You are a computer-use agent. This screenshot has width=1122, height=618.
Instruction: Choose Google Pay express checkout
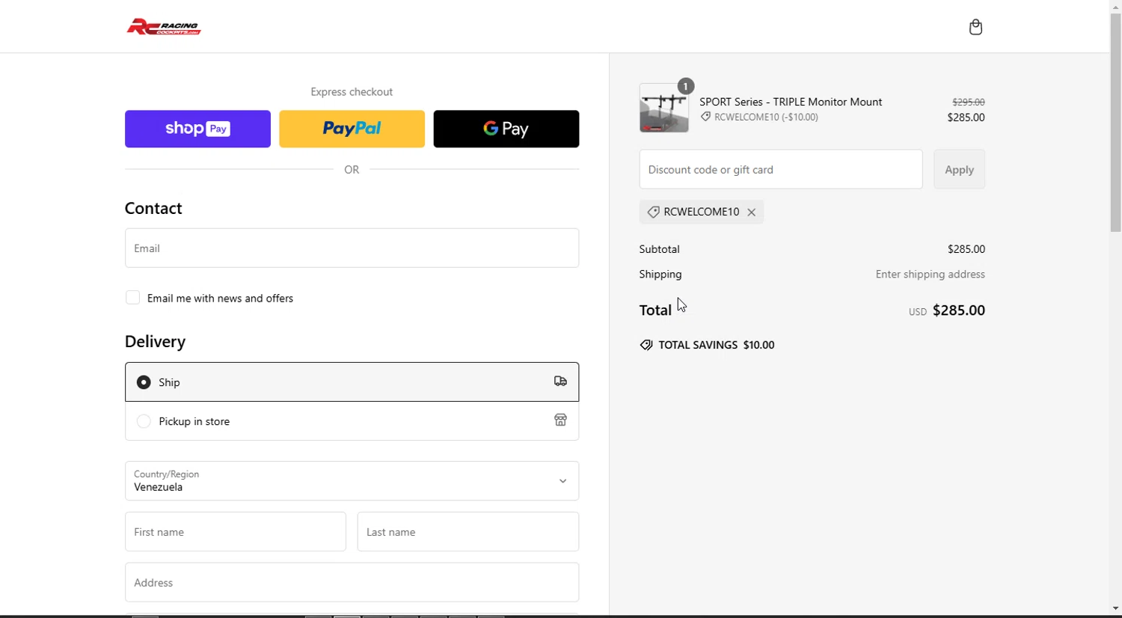(506, 129)
